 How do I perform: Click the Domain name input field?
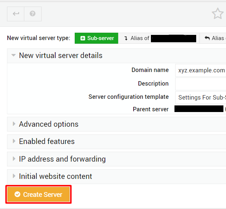pyautogui.click(x=201, y=70)
